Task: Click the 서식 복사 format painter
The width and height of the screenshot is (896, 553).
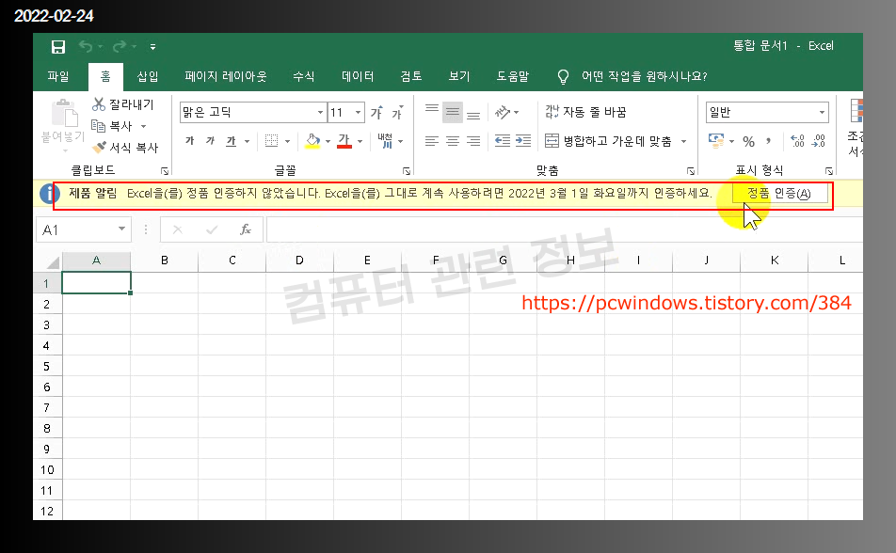Action: coord(125,148)
